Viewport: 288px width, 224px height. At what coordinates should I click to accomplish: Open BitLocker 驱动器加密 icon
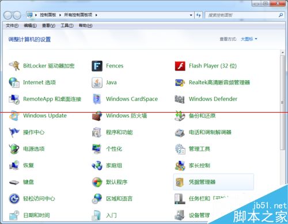[x=14, y=66]
